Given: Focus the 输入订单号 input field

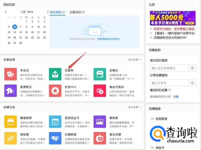Looking at the screenshot, I should coord(169,83).
